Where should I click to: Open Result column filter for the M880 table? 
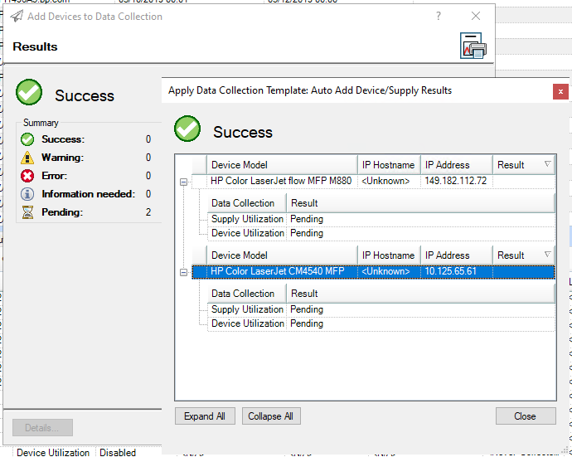pyautogui.click(x=548, y=164)
